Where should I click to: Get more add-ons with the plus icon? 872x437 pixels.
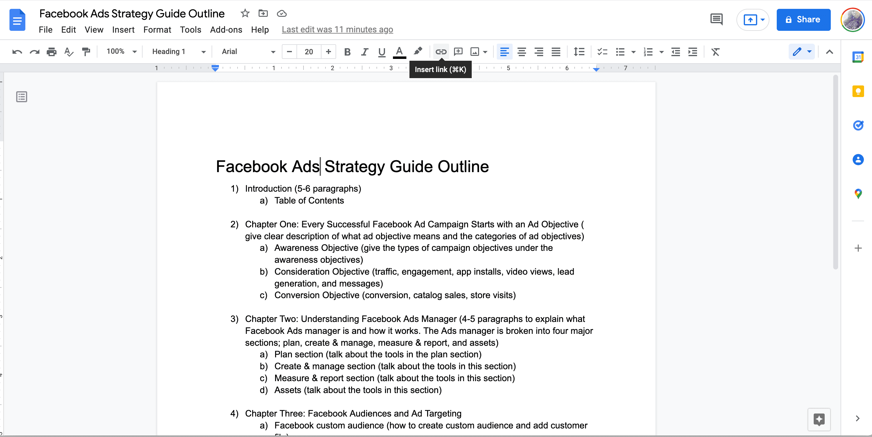(858, 248)
